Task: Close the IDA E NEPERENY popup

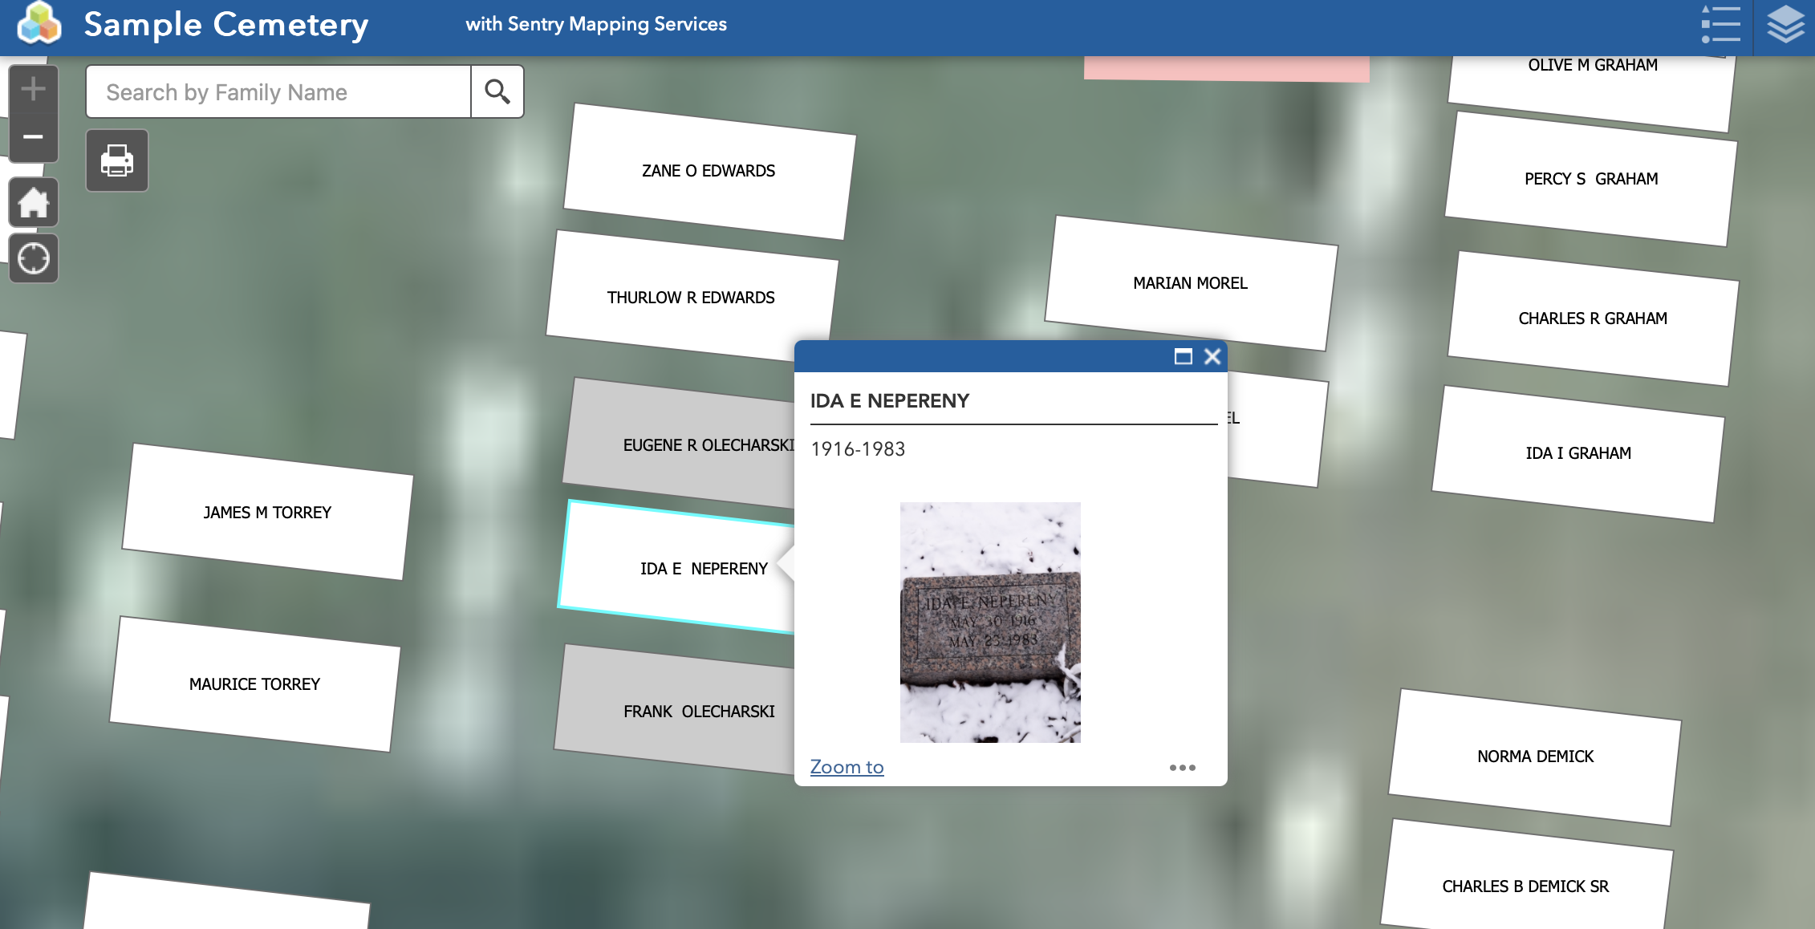Action: pos(1212,356)
